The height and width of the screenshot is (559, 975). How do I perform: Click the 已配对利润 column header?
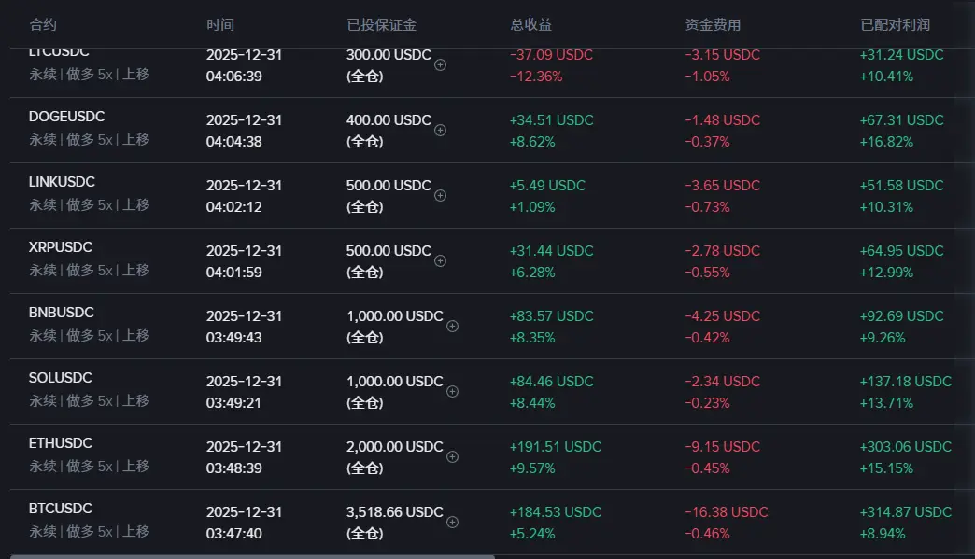click(x=895, y=25)
